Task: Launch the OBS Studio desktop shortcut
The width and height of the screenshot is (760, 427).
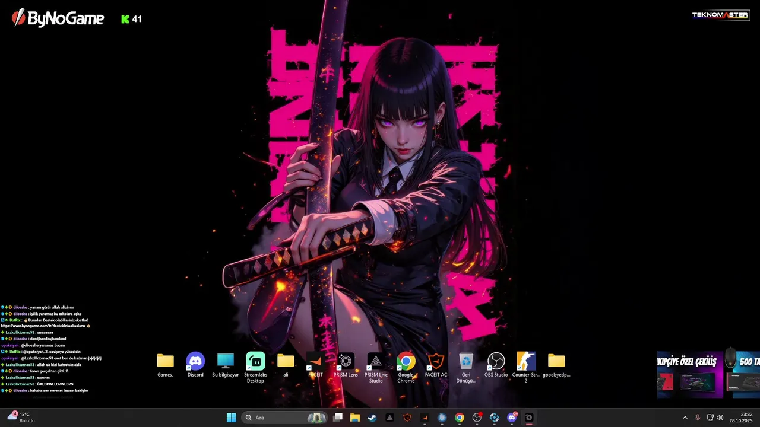Action: (496, 365)
